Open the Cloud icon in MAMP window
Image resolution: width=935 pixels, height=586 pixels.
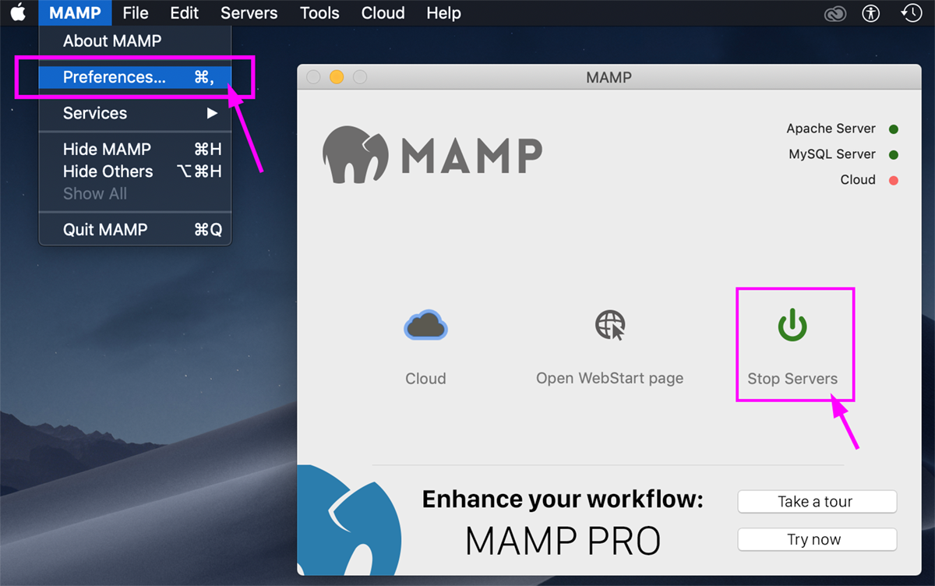(425, 326)
